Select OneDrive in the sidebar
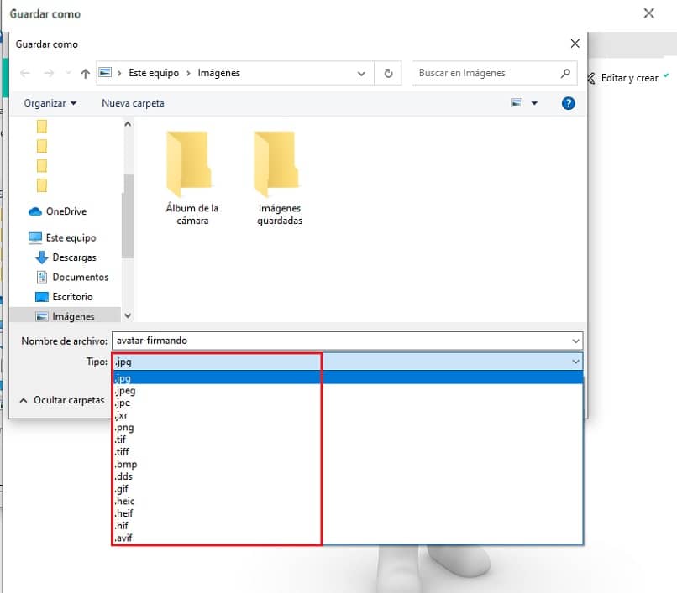The width and height of the screenshot is (677, 593). 65,211
